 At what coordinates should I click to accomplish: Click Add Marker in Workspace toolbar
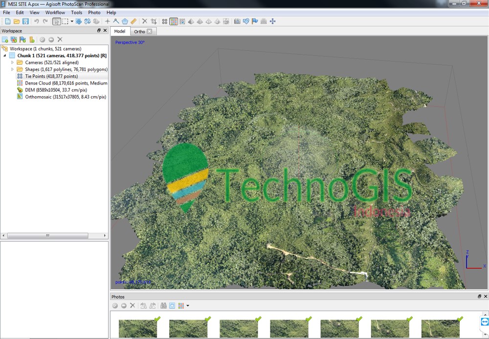pyautogui.click(x=22, y=40)
